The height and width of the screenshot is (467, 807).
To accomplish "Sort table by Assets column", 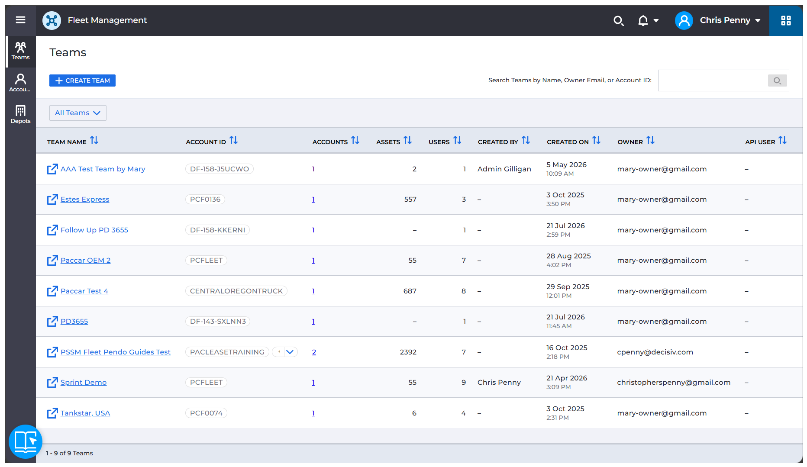I will coord(407,141).
